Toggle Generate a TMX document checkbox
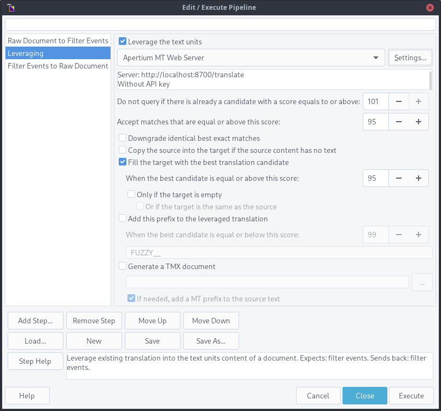 point(123,266)
